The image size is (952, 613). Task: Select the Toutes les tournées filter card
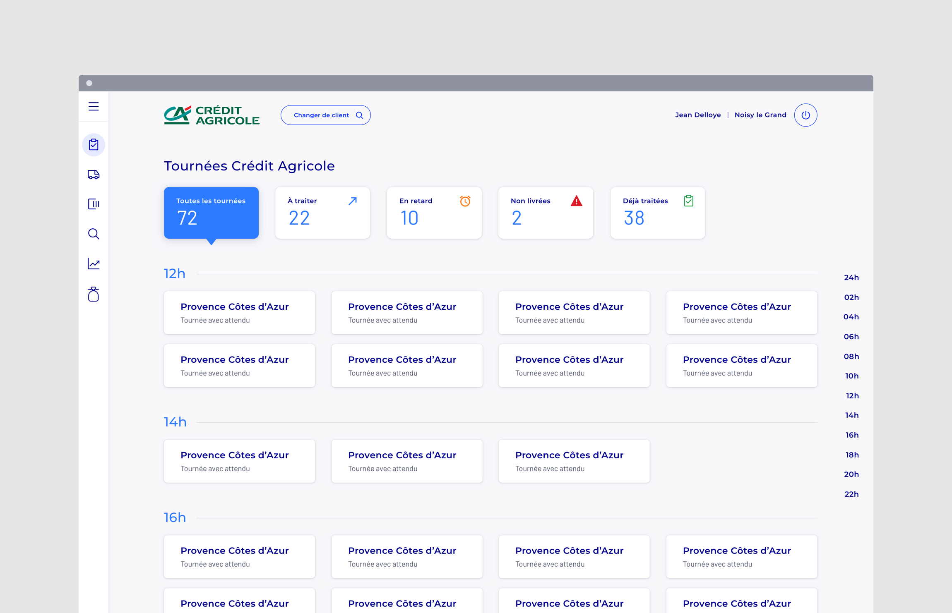click(211, 213)
